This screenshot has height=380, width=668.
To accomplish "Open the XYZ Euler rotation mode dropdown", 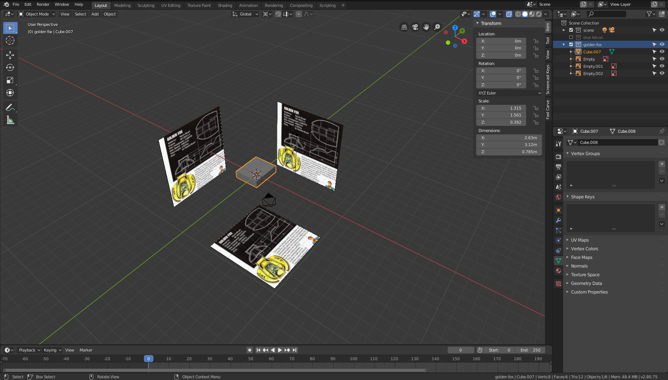I will 509,93.
